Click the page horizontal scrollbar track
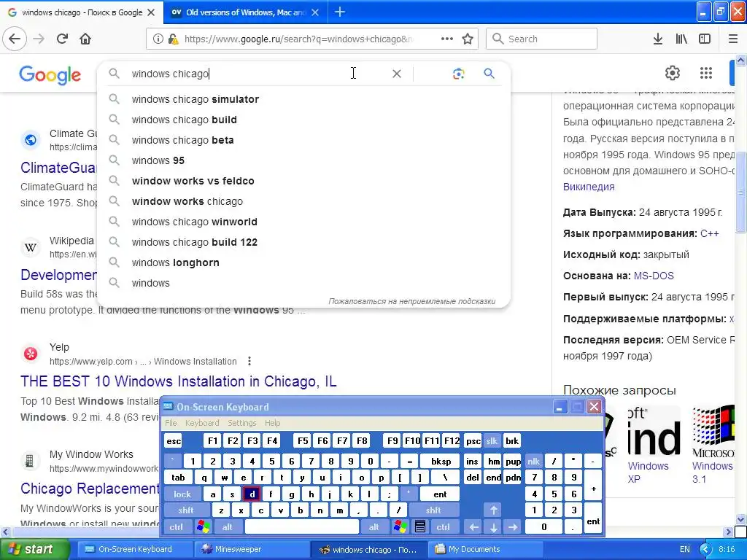Image resolution: width=747 pixels, height=560 pixels. click(x=367, y=532)
